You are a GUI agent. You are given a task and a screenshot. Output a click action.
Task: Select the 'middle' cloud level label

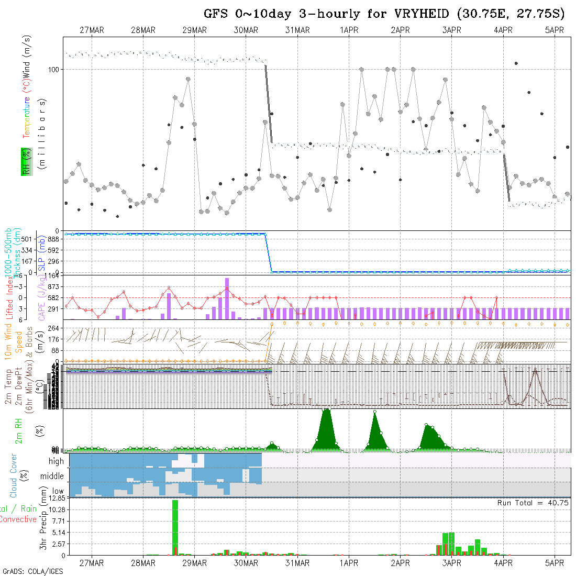point(52,477)
